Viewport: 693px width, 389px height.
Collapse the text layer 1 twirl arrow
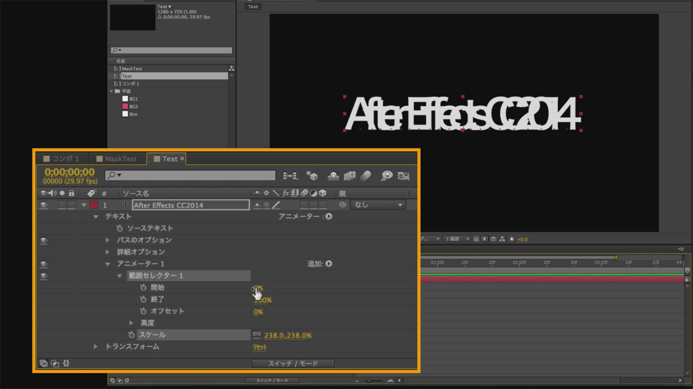(84, 205)
